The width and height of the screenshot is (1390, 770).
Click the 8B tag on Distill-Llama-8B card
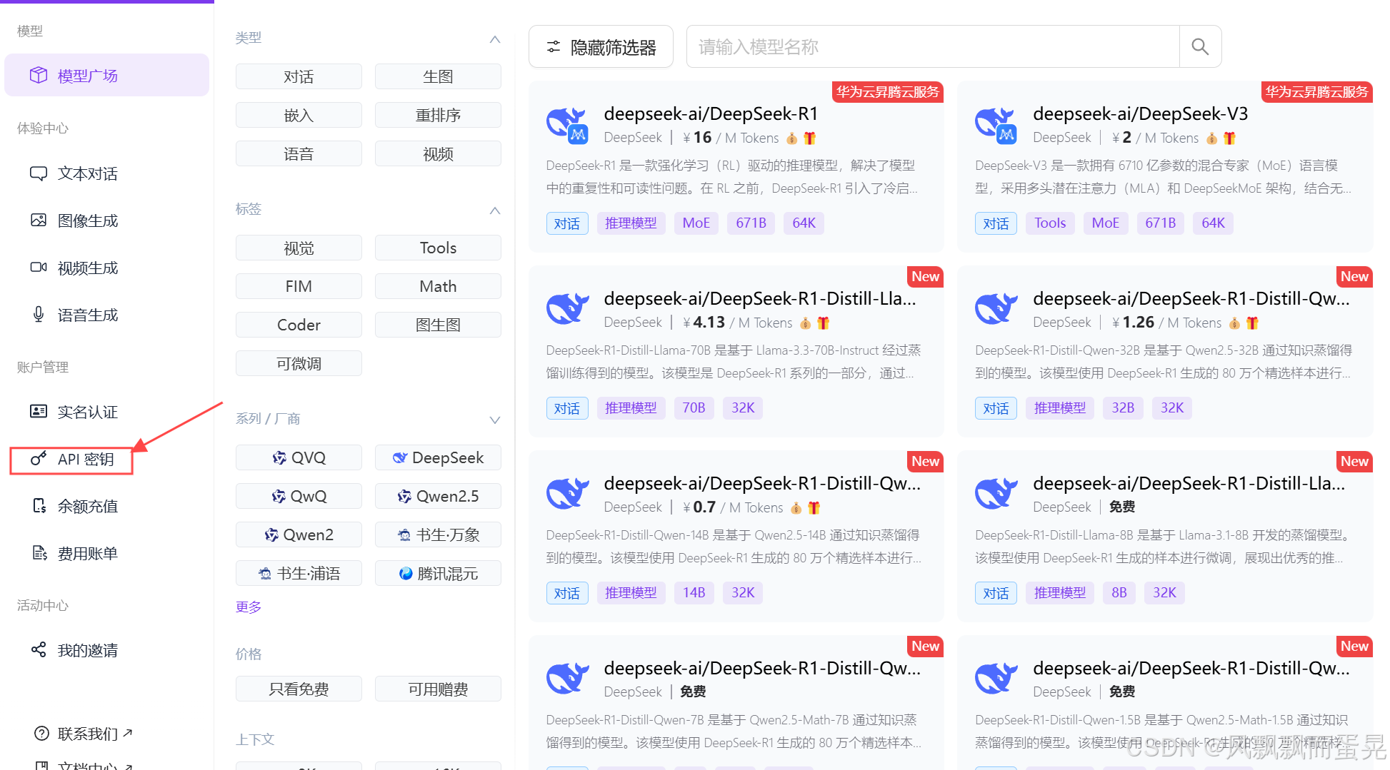(x=1119, y=593)
